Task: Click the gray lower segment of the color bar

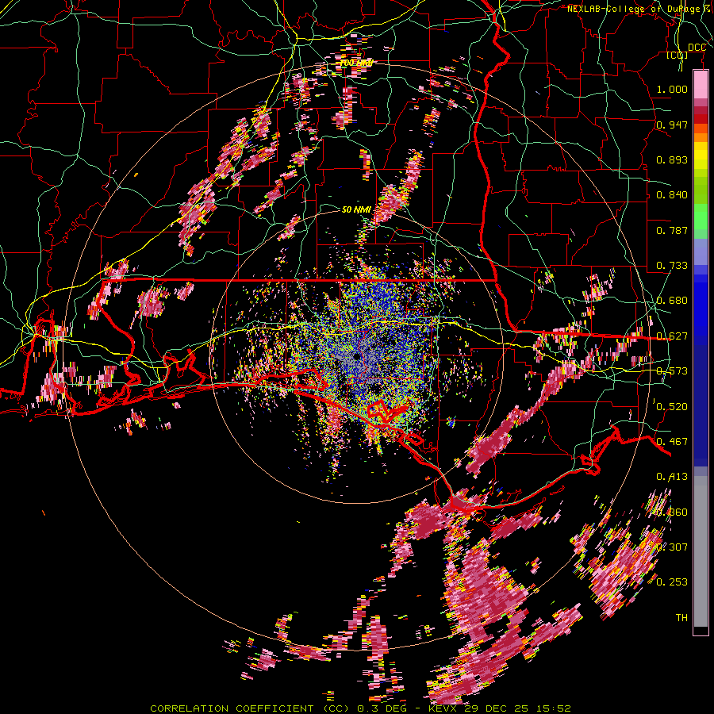Action: click(x=701, y=551)
